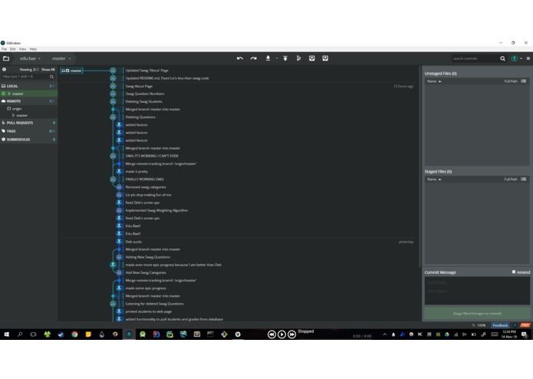Image resolution: width=533 pixels, height=379 pixels.
Task: Sort Unstaged Files by Name
Action: click(x=434, y=81)
